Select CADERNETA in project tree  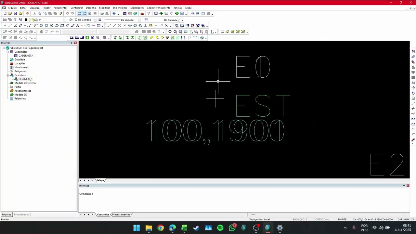click(x=26, y=56)
